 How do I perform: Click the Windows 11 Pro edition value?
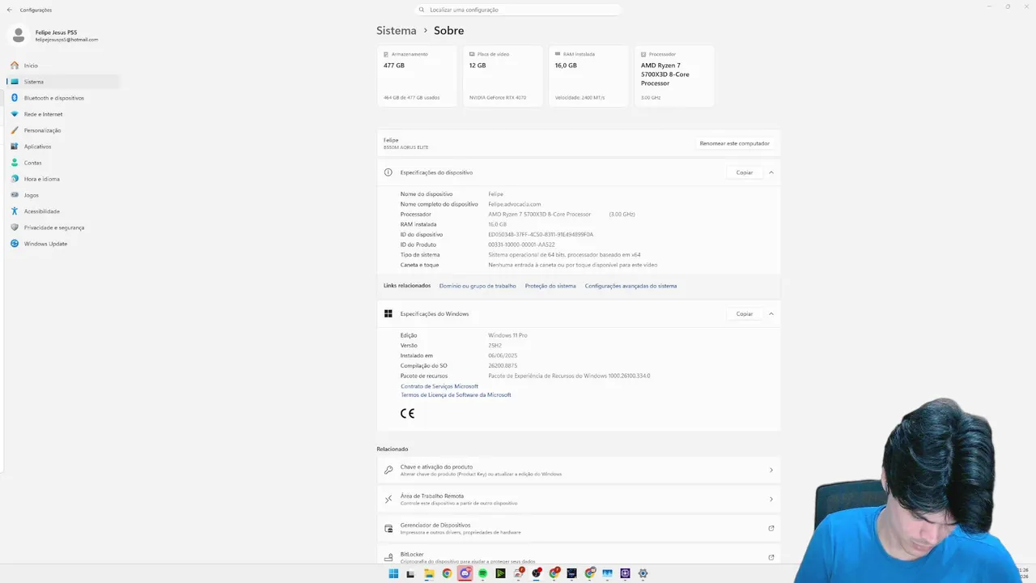(507, 335)
